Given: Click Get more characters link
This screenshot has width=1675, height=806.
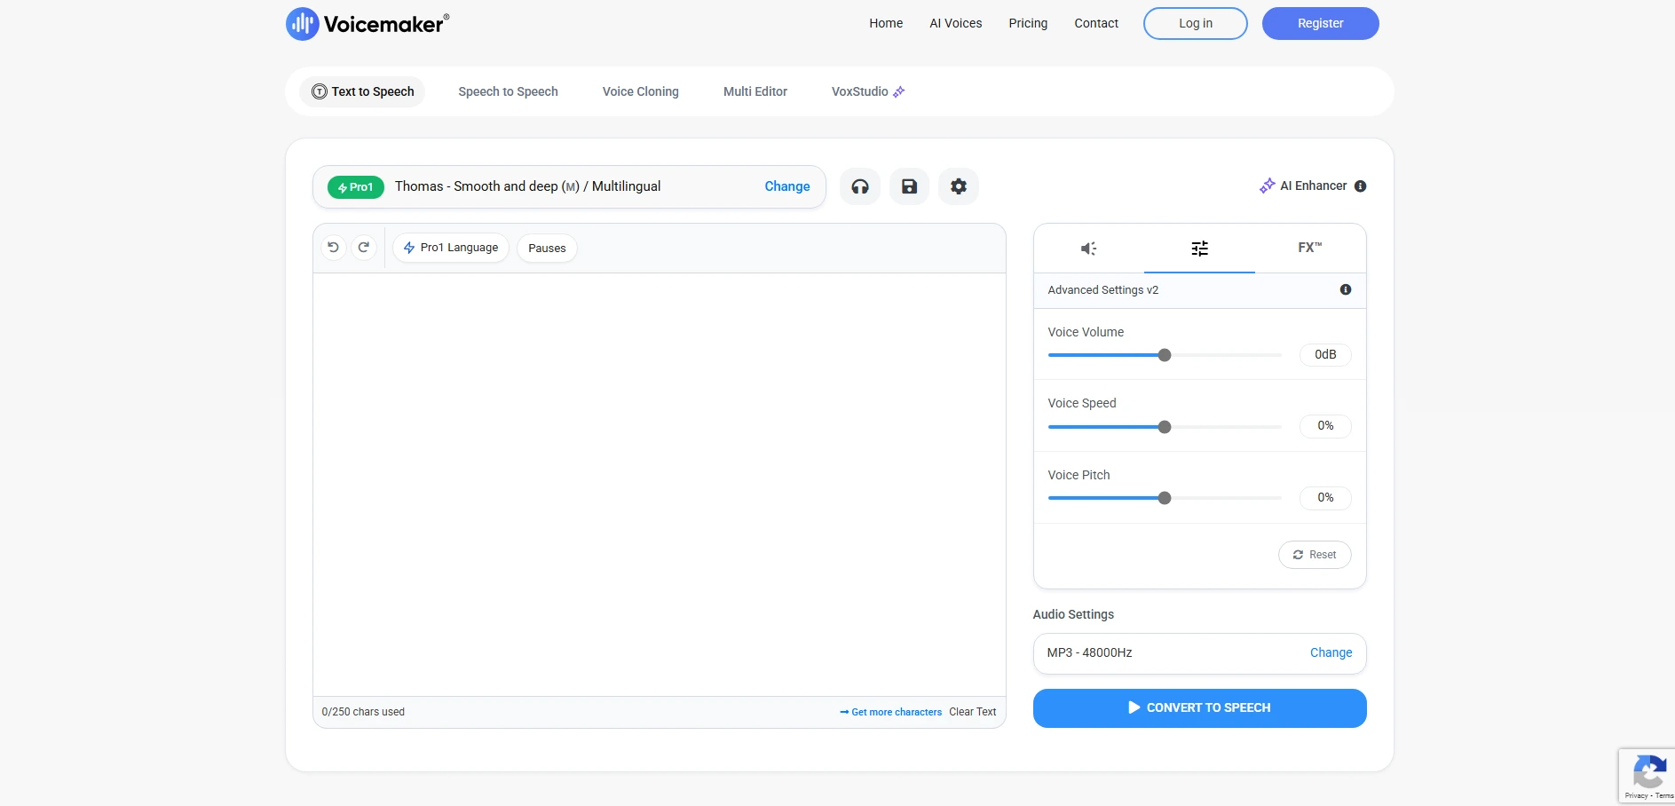Looking at the screenshot, I should (x=891, y=712).
